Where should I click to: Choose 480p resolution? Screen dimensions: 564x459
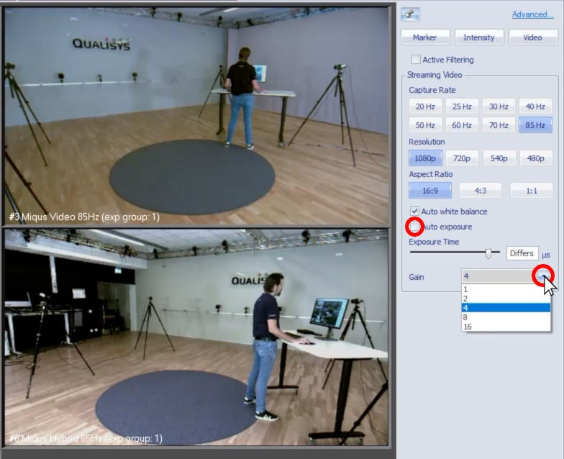[x=535, y=158]
